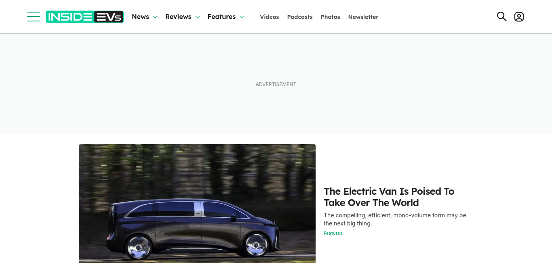Expand the Reviews dropdown chevron
This screenshot has height=263, width=552.
pos(198,17)
